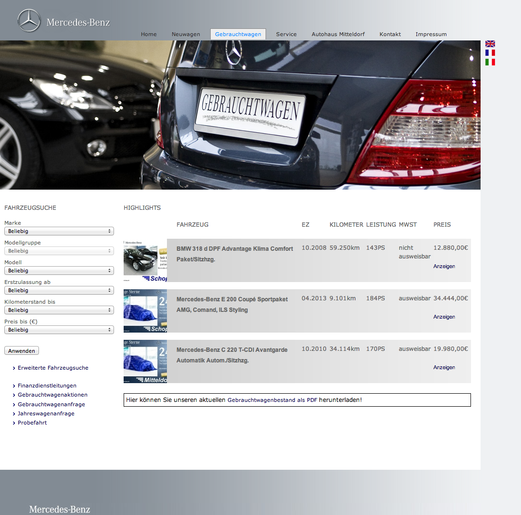Click the Mercedes-Benz wordmark in the footer
The height and width of the screenshot is (515, 521).
click(60, 509)
